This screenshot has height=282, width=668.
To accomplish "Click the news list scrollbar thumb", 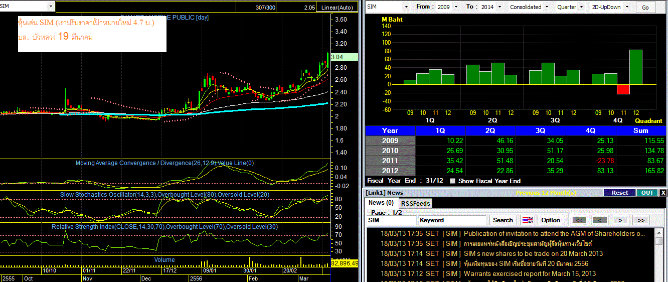I will (x=659, y=241).
